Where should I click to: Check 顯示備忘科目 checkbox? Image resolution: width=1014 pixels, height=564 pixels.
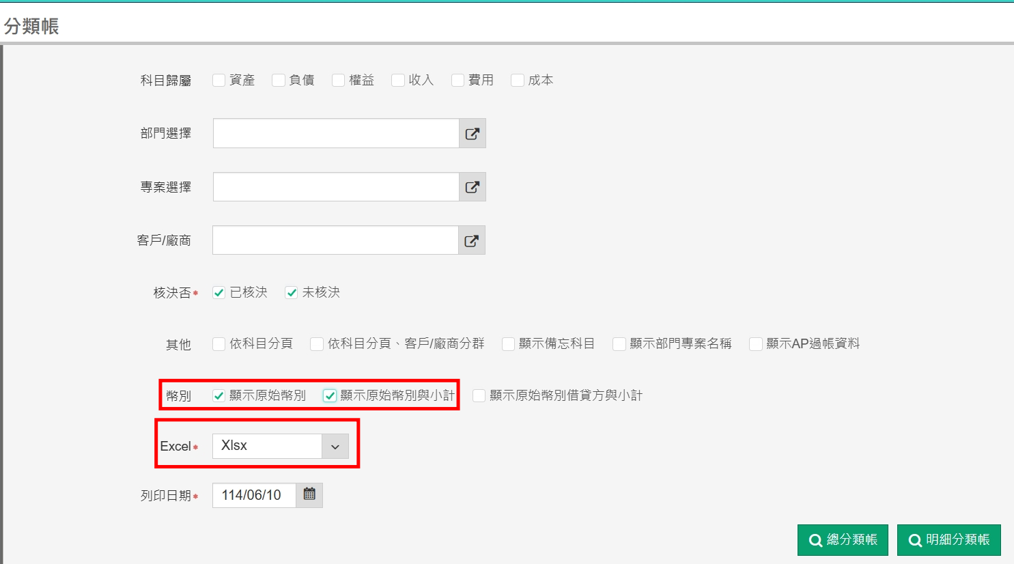pos(509,344)
